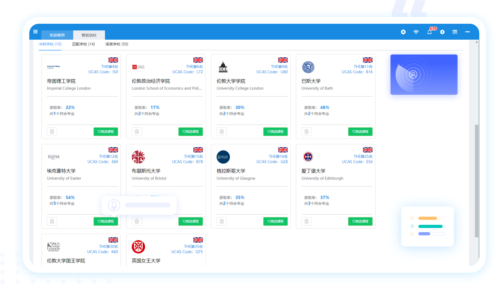Click the University of Bath crest
Image resolution: width=497 pixels, height=285 pixels.
tap(308, 67)
